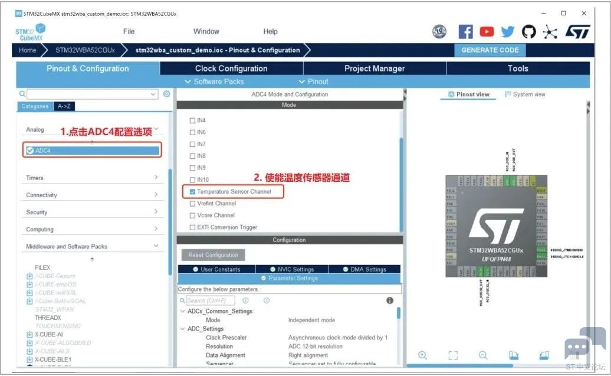611x376 pixels.
Task: Click the download icon next to X-CUBE-BLE1
Action: click(29, 359)
